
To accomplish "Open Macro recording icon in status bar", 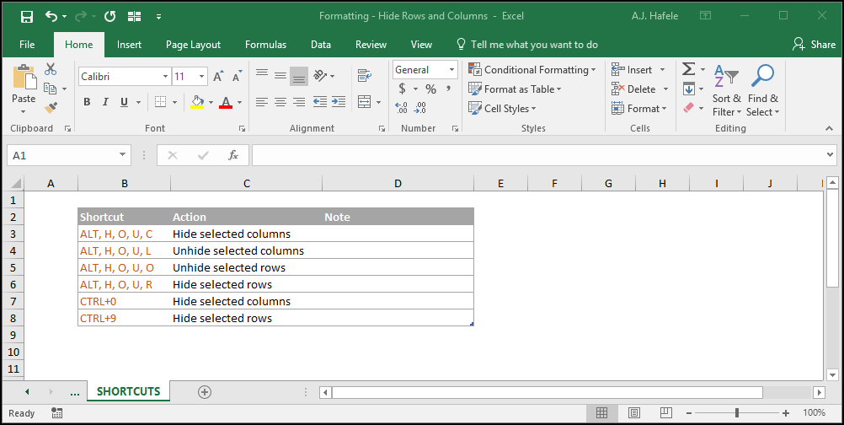I will [x=56, y=413].
